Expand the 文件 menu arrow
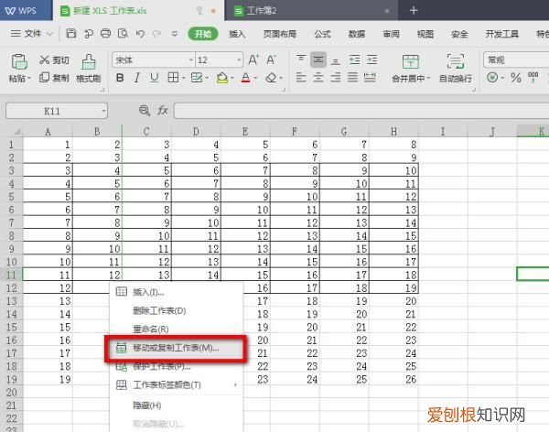549x432 pixels. point(49,34)
